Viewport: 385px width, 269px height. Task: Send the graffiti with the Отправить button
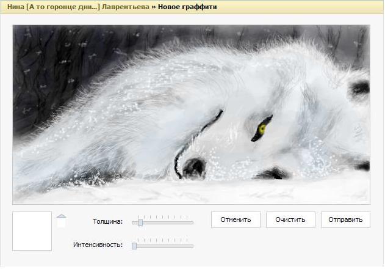coord(345,219)
